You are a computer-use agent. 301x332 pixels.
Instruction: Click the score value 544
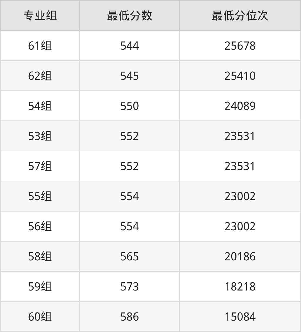[x=129, y=46]
